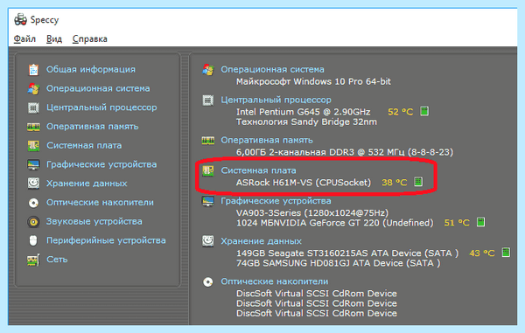Click the RAM line starting 6,00ГБ 2-канальная DDR3
525x333 pixels.
[345, 152]
